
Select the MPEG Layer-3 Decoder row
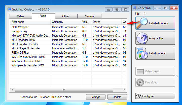(x=68, y=48)
